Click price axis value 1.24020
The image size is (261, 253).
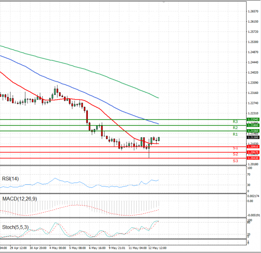[x=253, y=73]
